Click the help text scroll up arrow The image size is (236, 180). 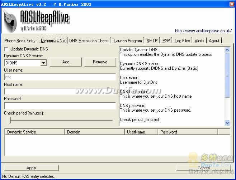coord(227,50)
